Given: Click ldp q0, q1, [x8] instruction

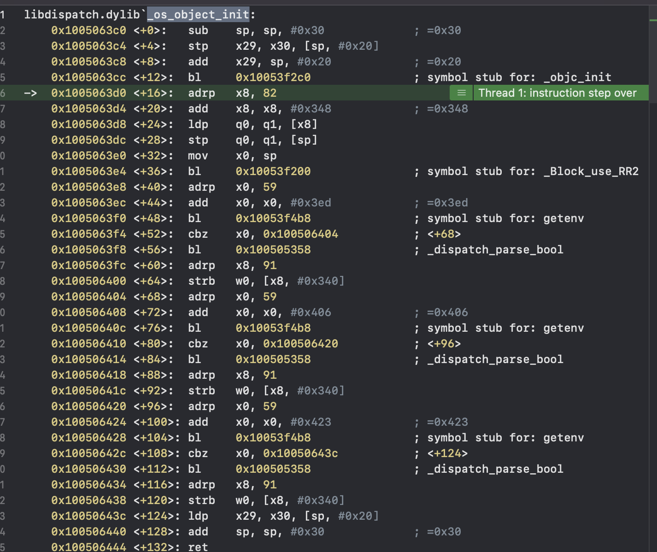Looking at the screenshot, I should 252,124.
